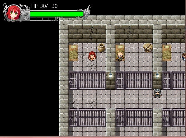Click the lower-left cell's barred door
This screenshot has width=186, height=138.
coord(73,117)
